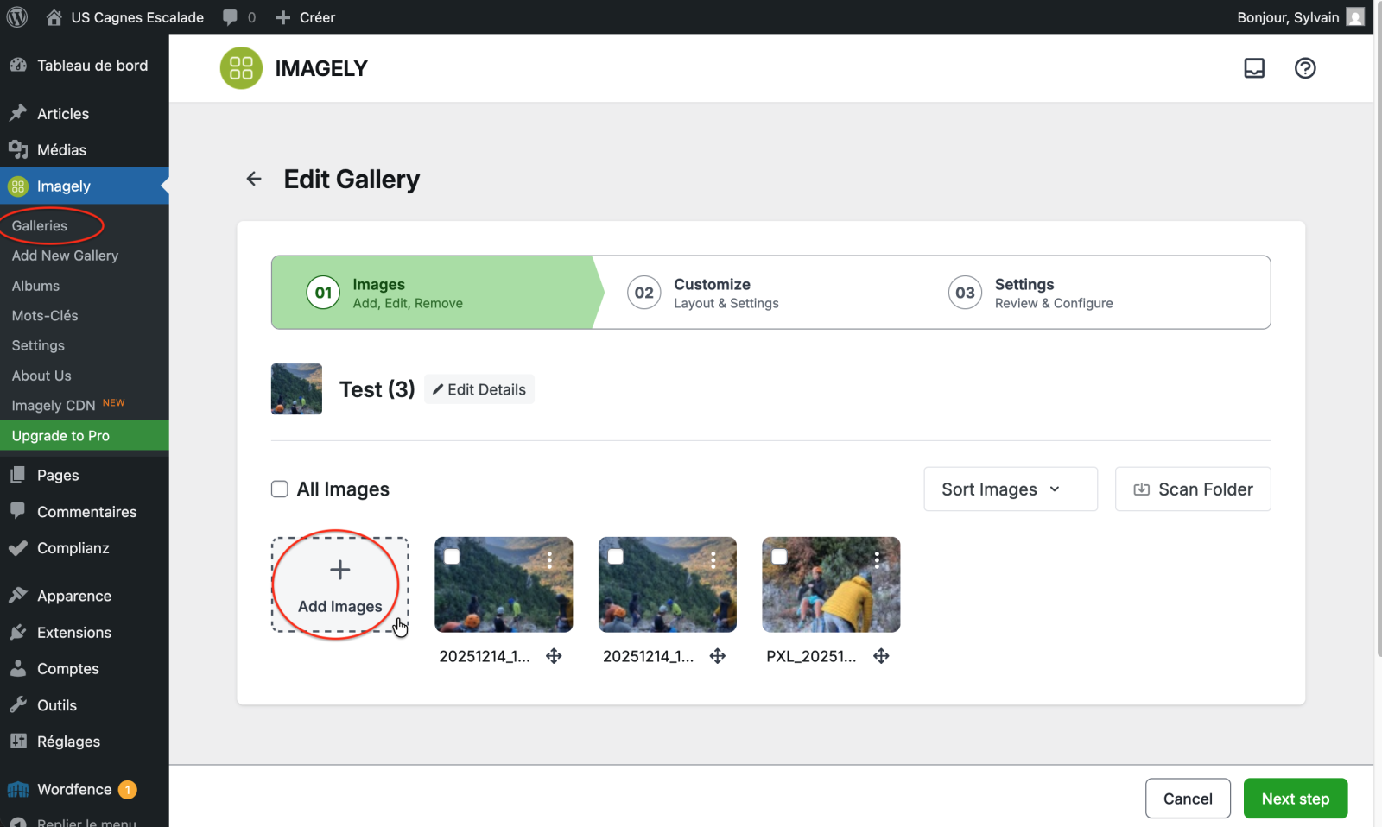Screen dimensions: 1382x827
Task: Click the move handle for PXL_20251 image
Action: [x=881, y=656]
